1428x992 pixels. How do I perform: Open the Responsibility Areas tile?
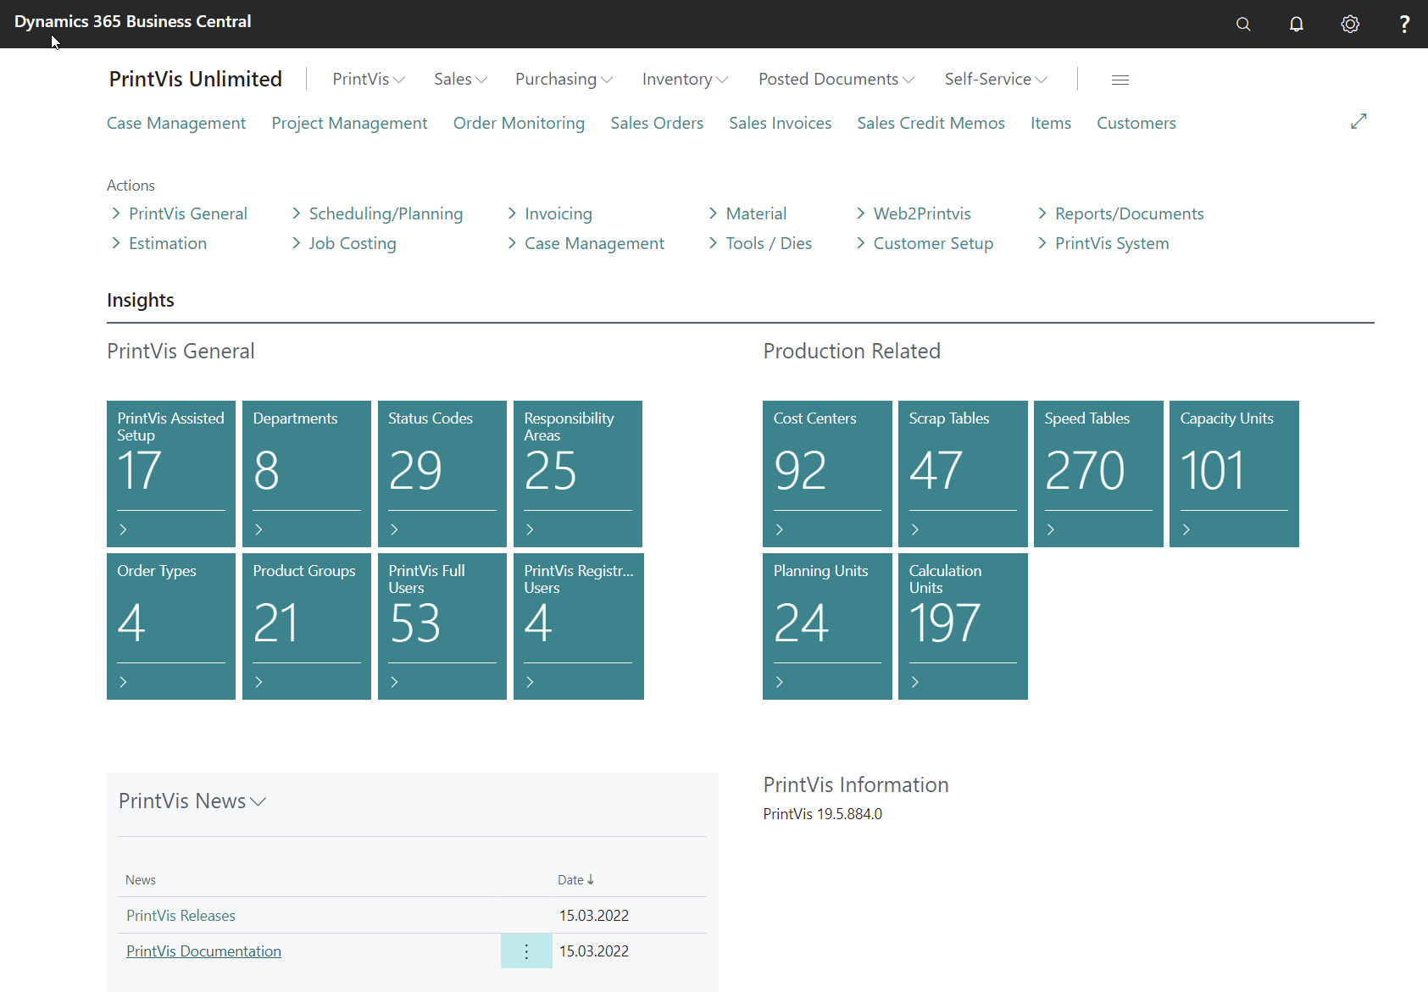tap(578, 474)
